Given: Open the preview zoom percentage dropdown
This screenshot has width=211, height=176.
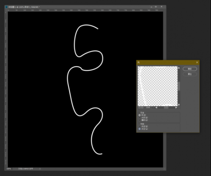Looking at the screenshot, I should point(153,107).
